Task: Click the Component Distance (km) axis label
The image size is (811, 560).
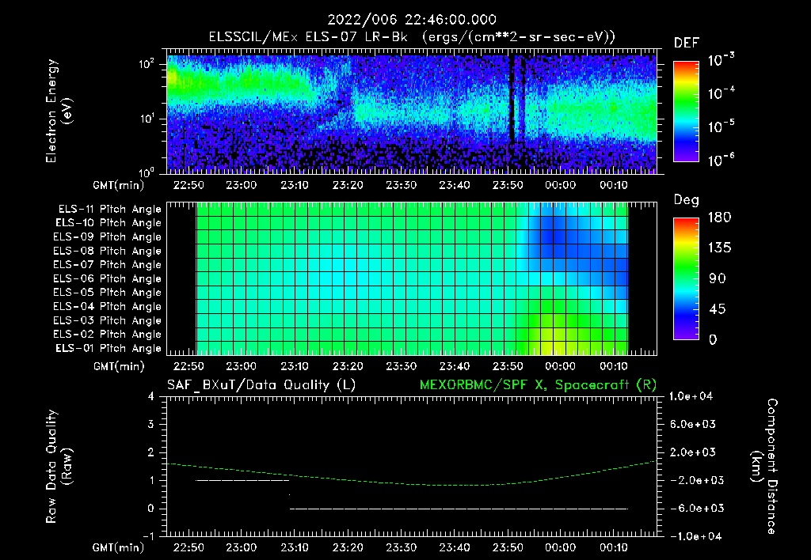Action: 764,467
